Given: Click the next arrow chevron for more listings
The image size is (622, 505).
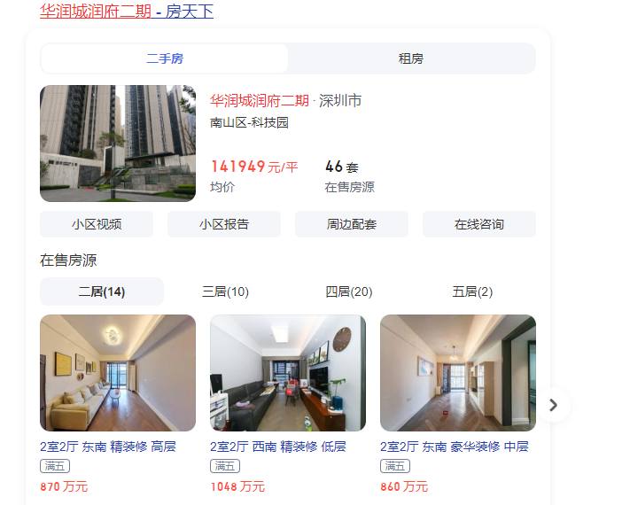Looking at the screenshot, I should pyautogui.click(x=554, y=405).
